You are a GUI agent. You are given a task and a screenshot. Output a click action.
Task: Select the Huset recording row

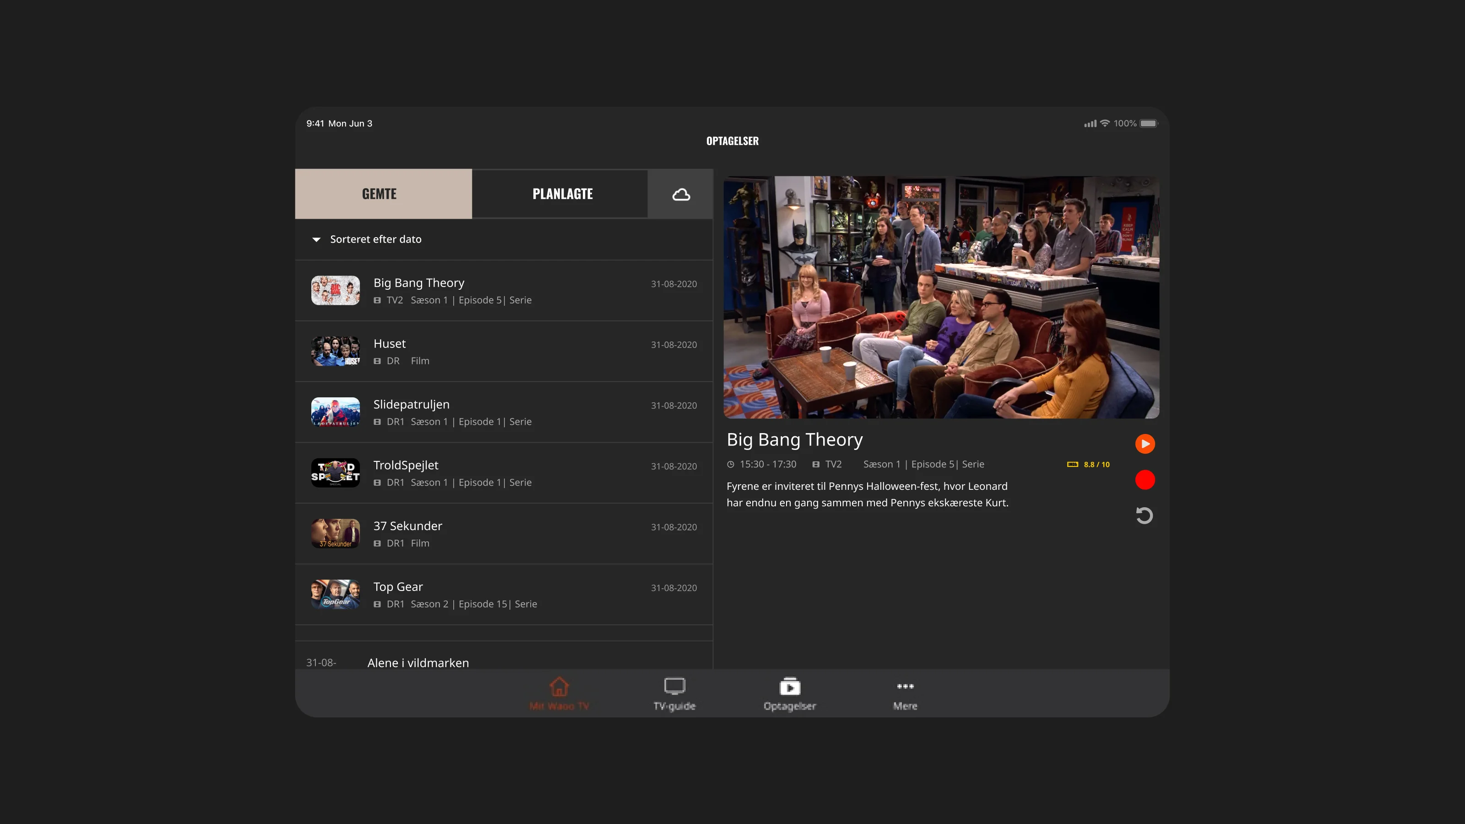point(504,352)
